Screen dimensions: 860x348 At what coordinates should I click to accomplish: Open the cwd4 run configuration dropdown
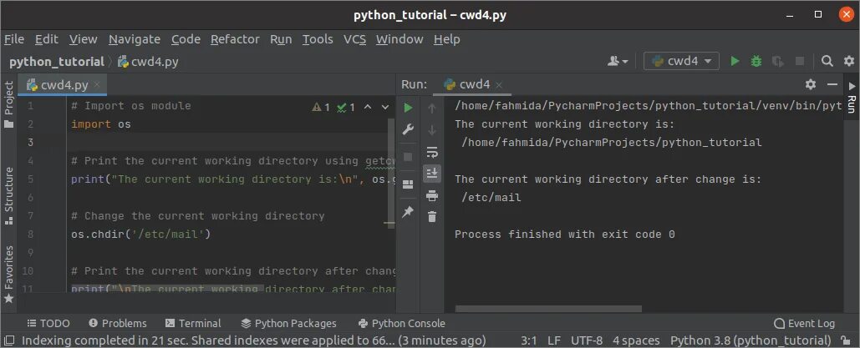click(681, 61)
